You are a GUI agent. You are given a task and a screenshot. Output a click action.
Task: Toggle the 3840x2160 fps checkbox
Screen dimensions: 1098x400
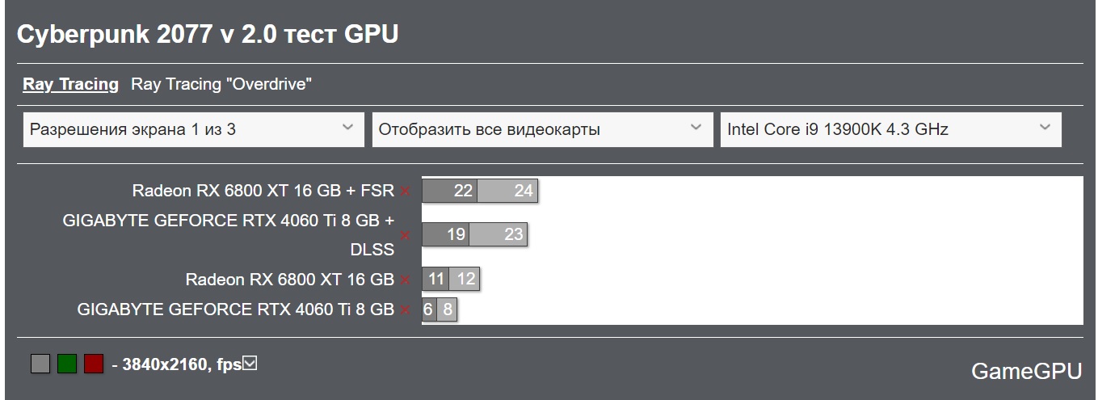tap(250, 364)
